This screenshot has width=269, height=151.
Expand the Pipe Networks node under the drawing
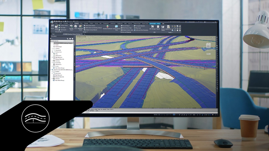click(x=52, y=57)
